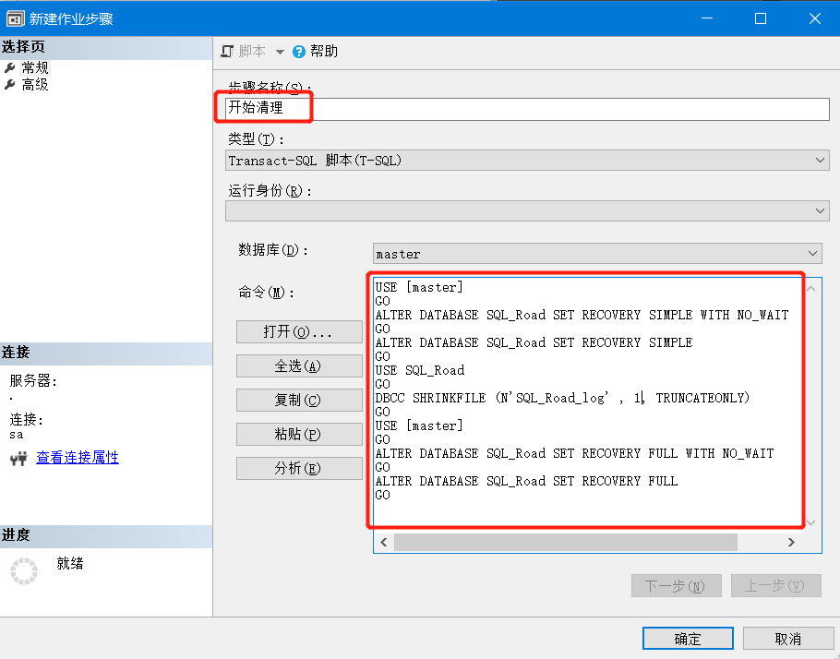Open the 查看连接属性 link
This screenshot has height=659, width=840.
(x=78, y=457)
